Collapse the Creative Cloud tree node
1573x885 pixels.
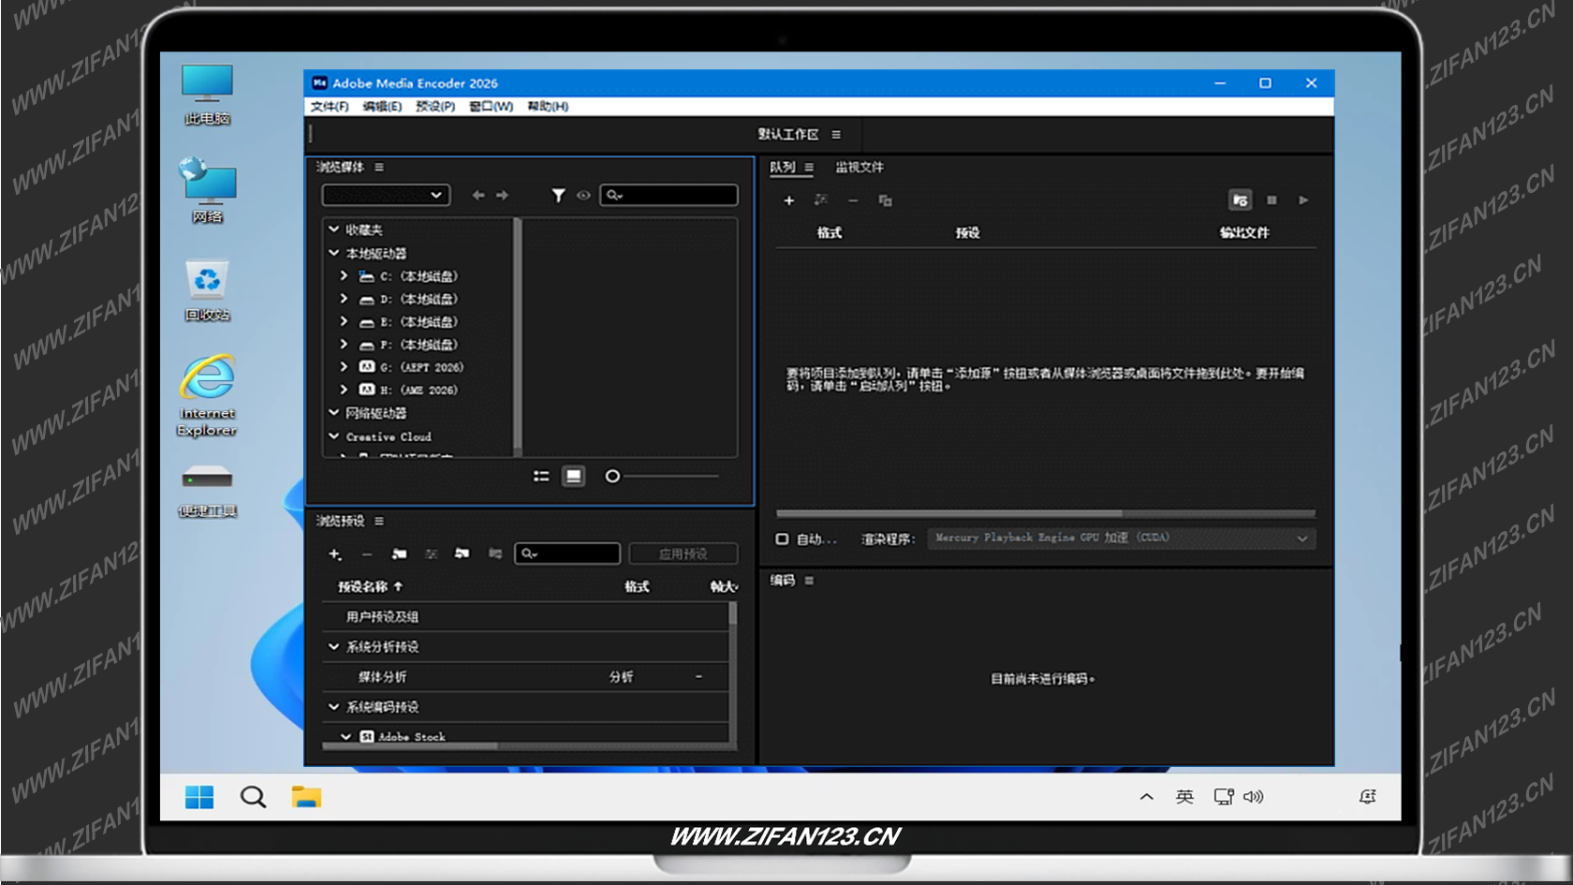coord(333,435)
